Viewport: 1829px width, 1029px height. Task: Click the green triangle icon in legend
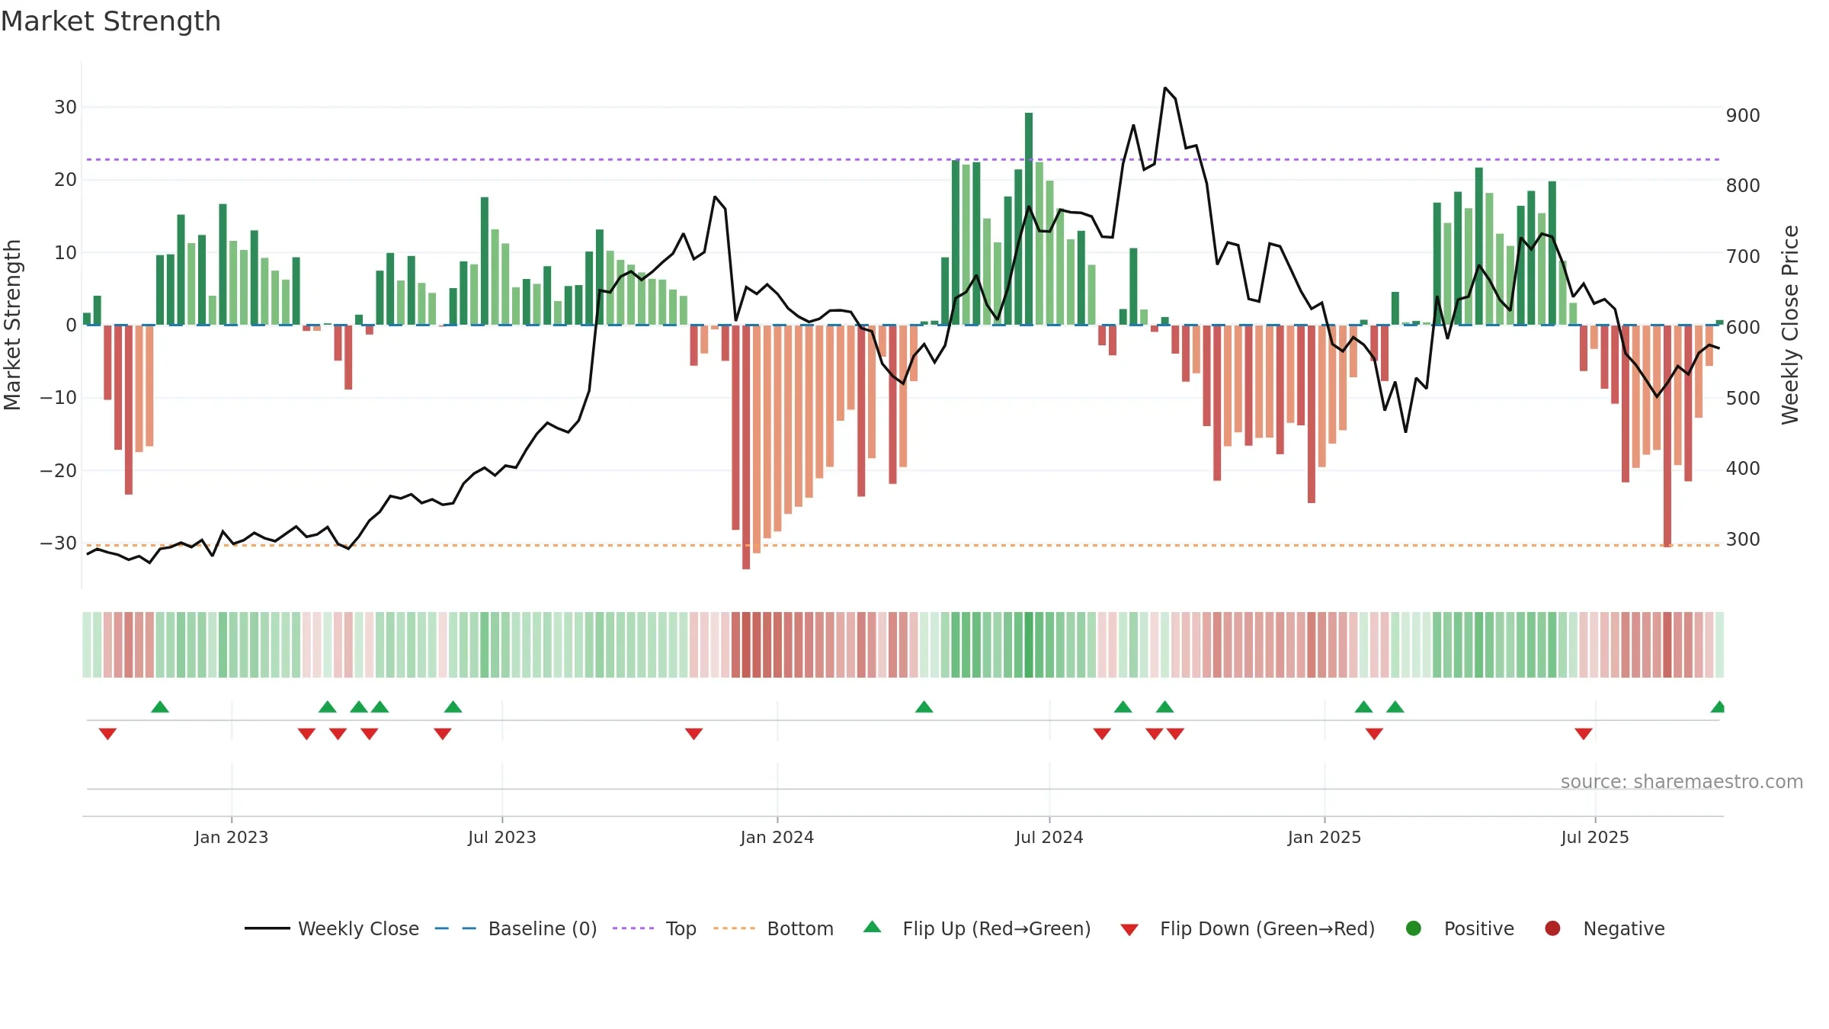tap(873, 927)
